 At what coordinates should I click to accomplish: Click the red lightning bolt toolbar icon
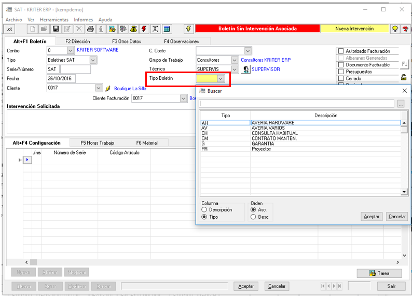[x=144, y=29]
